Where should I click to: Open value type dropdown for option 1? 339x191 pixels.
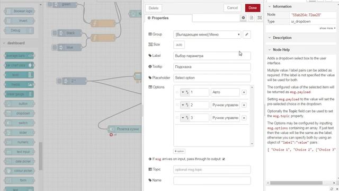(x=185, y=92)
